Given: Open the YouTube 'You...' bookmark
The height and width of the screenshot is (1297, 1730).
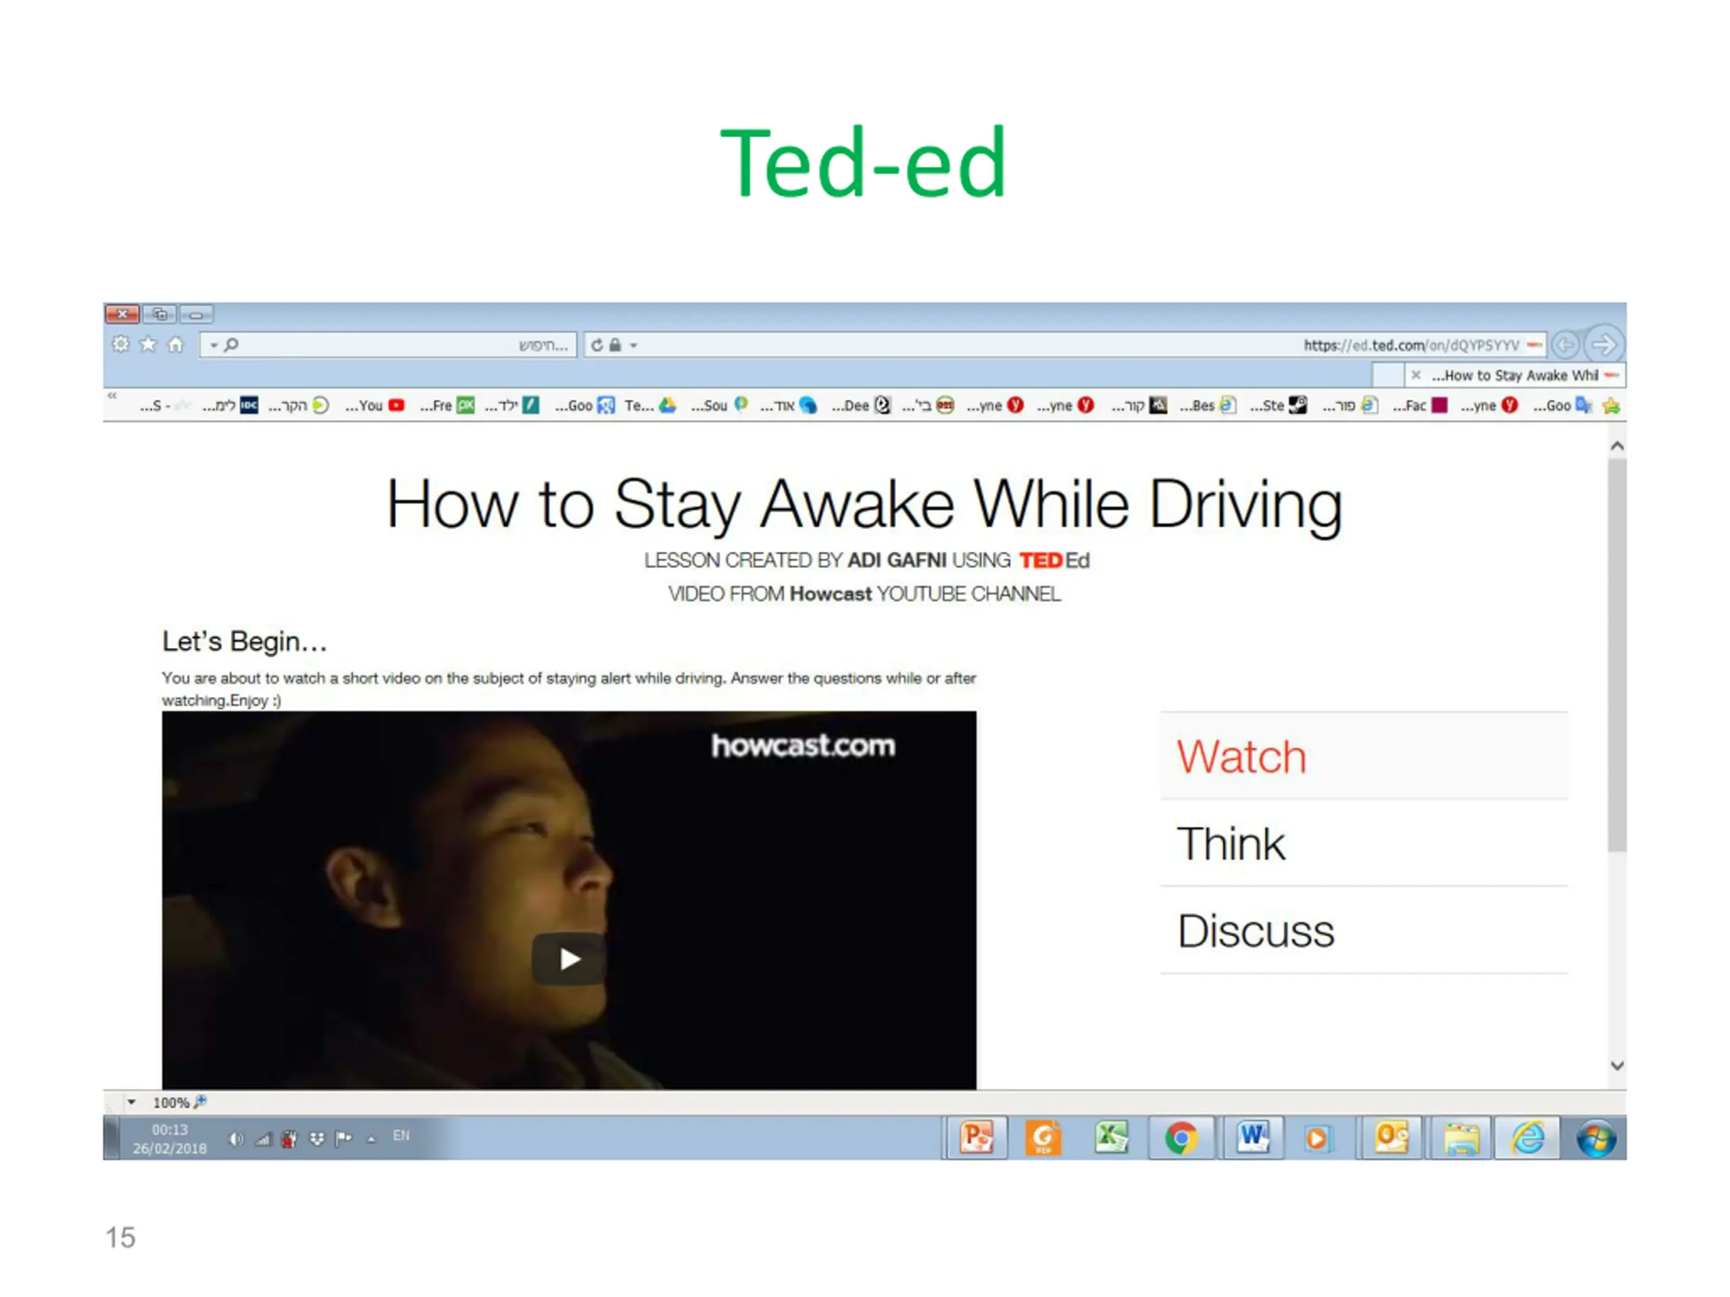Looking at the screenshot, I should tap(374, 405).
